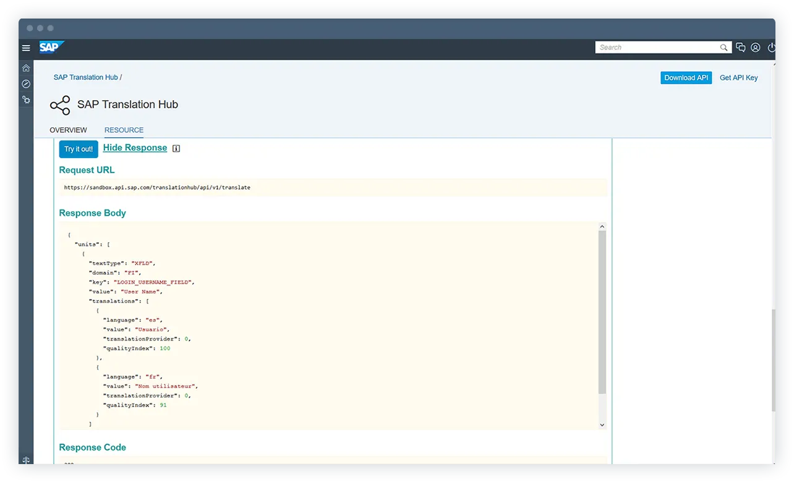Click the SAP Translation Hub share icon
This screenshot has width=794, height=482.
click(60, 105)
